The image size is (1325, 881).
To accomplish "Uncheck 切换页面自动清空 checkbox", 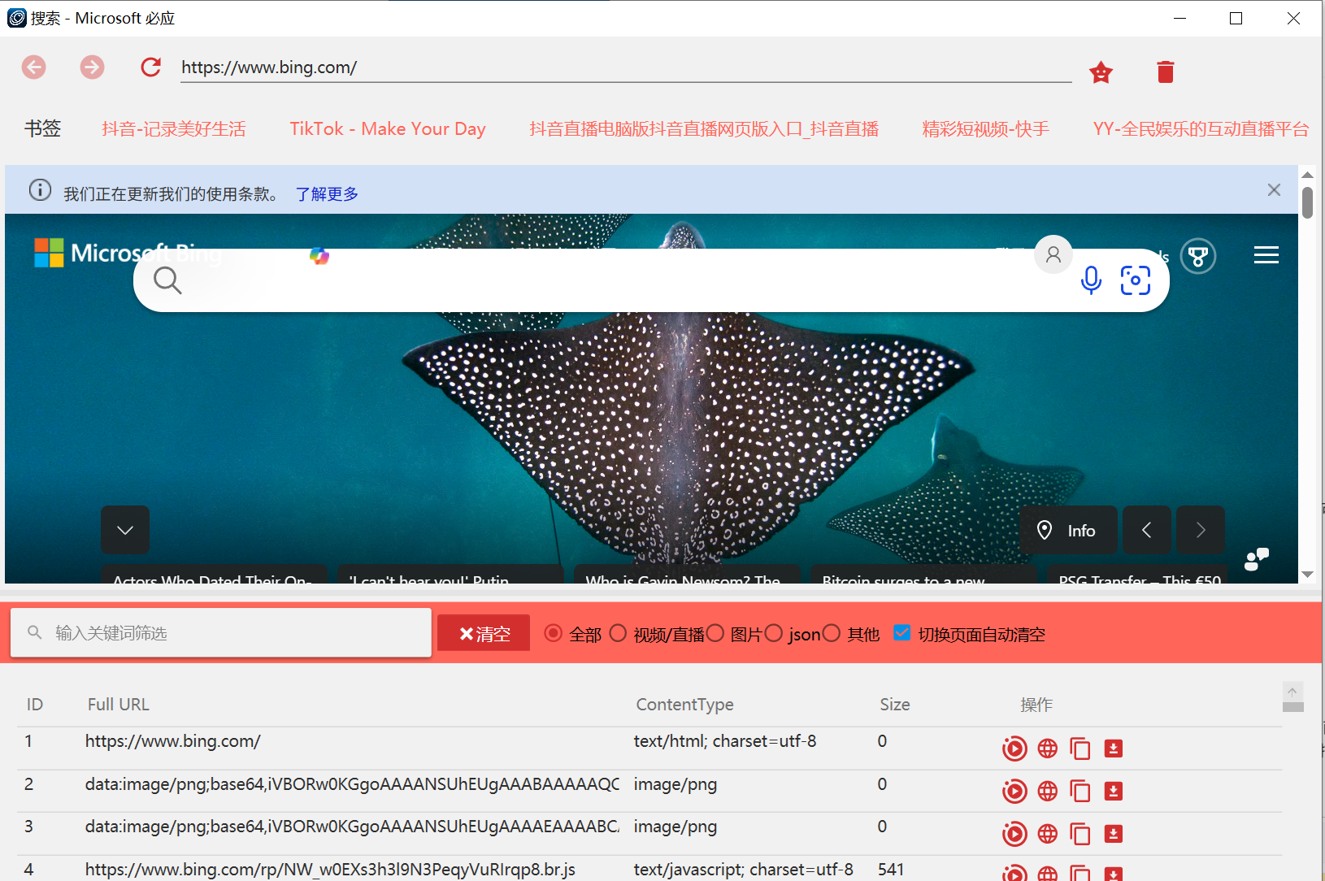I will click(x=901, y=633).
